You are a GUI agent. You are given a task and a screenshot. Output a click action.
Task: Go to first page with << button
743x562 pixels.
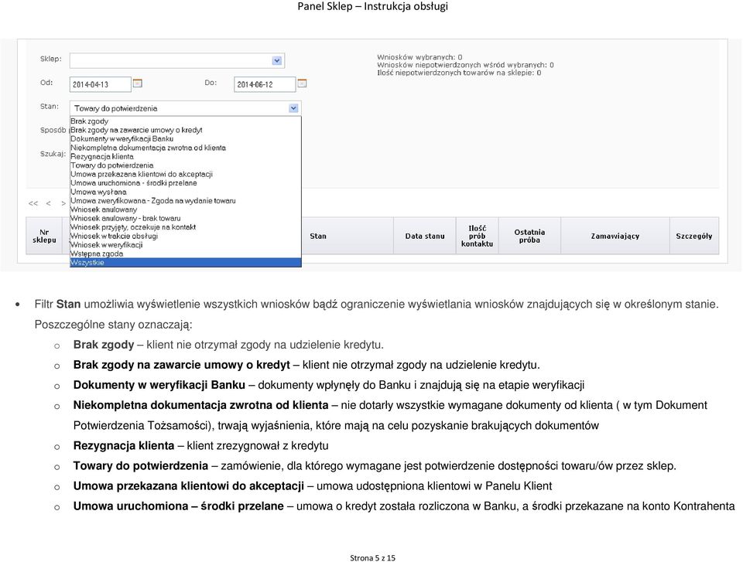point(33,203)
